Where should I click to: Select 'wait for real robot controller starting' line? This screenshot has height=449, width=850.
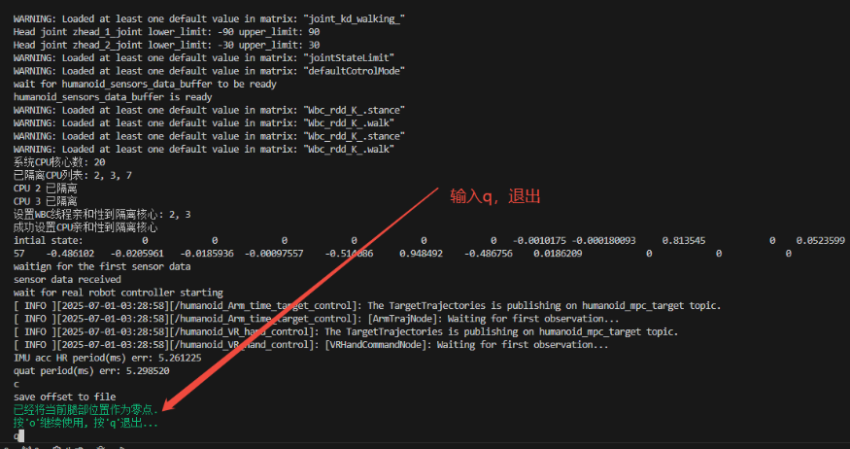click(x=119, y=293)
